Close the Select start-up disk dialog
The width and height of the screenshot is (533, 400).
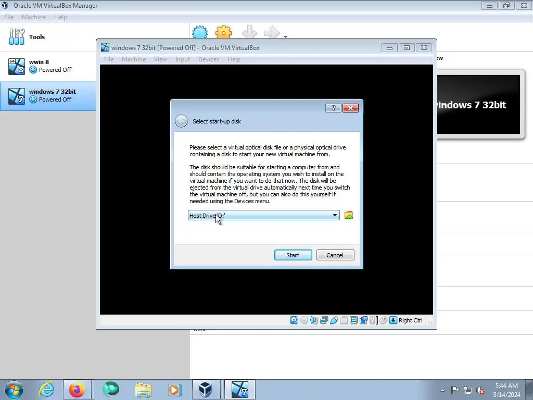click(x=350, y=108)
